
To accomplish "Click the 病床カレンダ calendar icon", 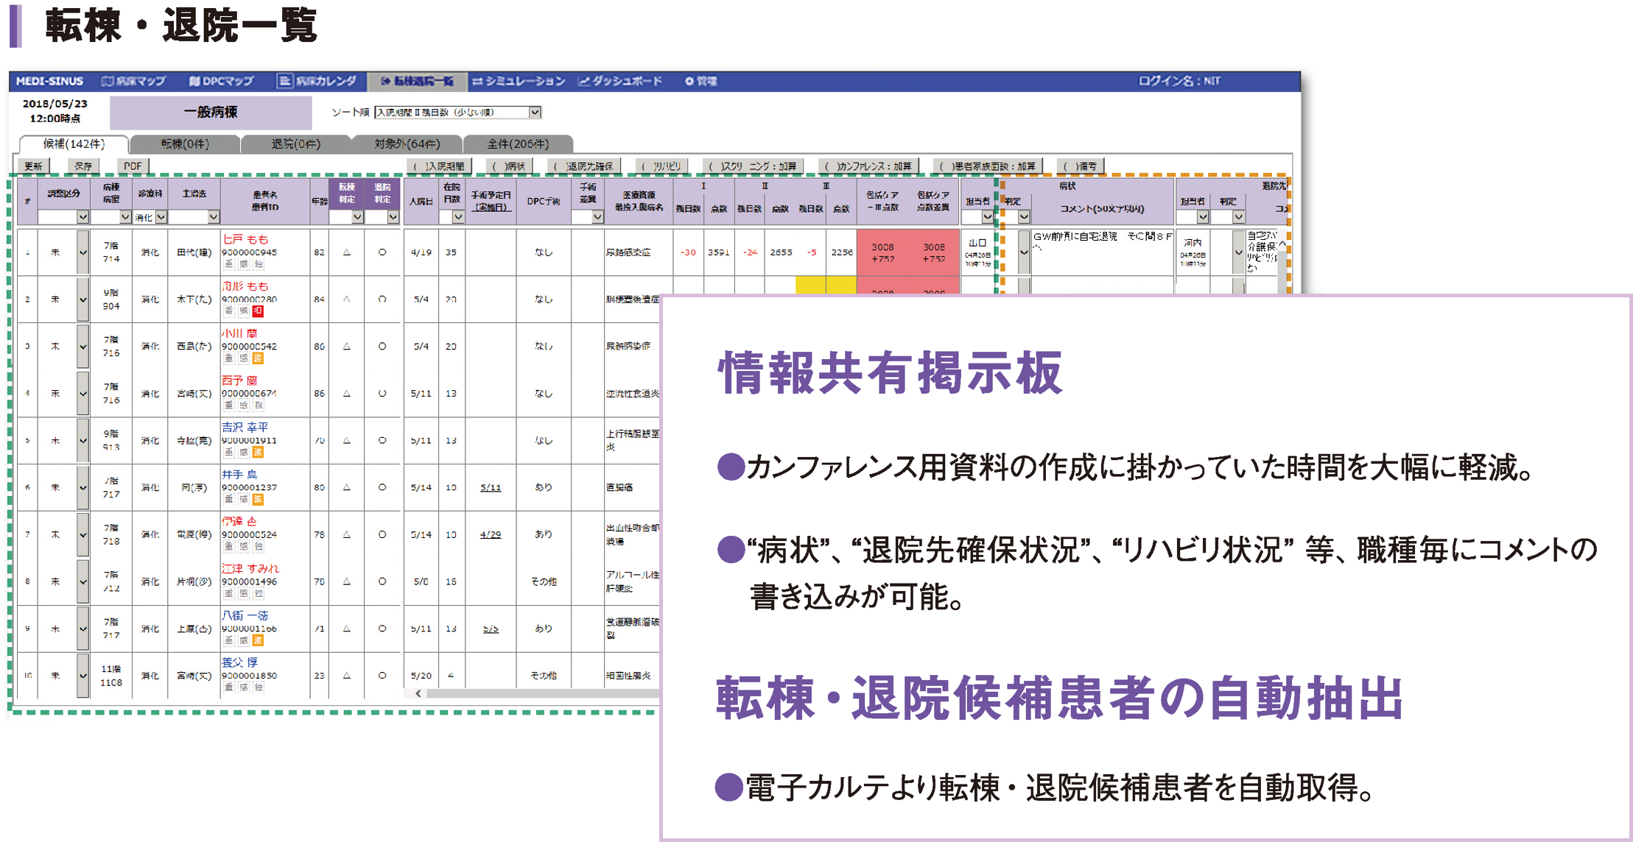I will (x=284, y=81).
